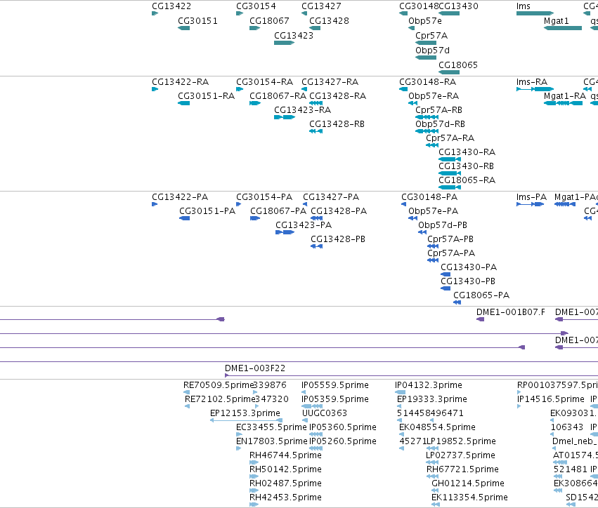
Task: Select the DME1-003F22 clone label
Action: (255, 368)
